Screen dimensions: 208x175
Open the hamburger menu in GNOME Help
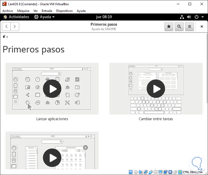(x=189, y=27)
